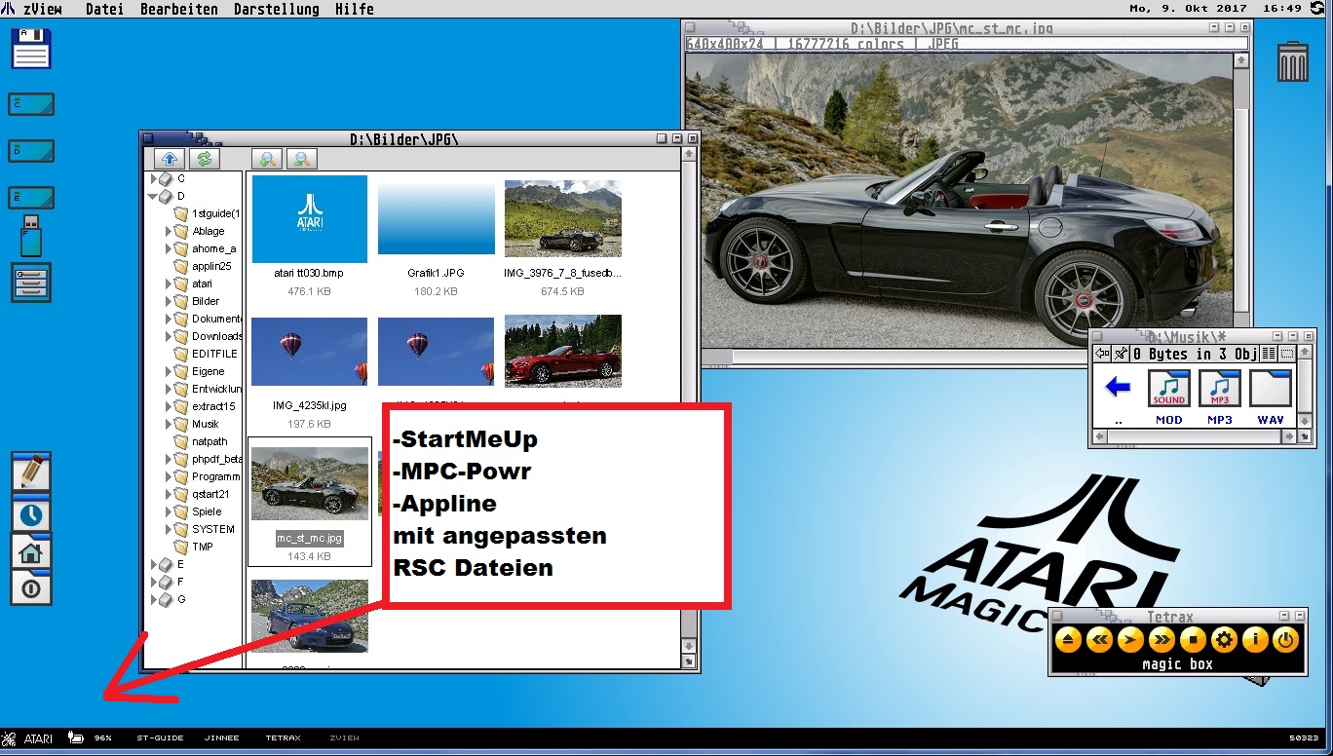
Task: Start playback in Tetrax
Action: [x=1130, y=640]
